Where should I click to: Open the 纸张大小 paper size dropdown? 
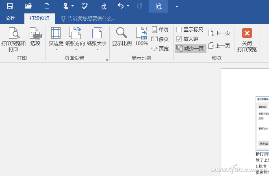pos(97,39)
